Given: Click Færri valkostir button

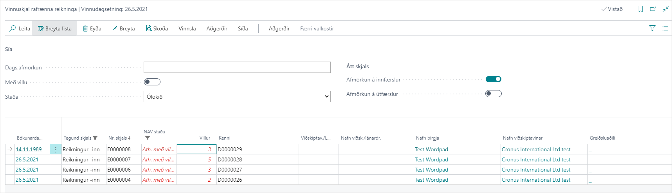Looking at the screenshot, I should 317,28.
